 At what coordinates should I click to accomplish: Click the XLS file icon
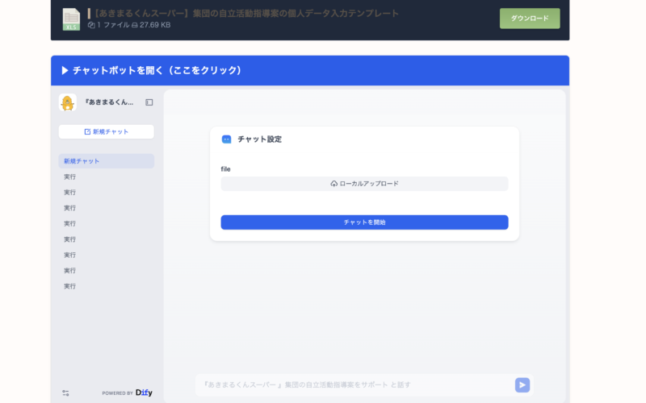[71, 19]
